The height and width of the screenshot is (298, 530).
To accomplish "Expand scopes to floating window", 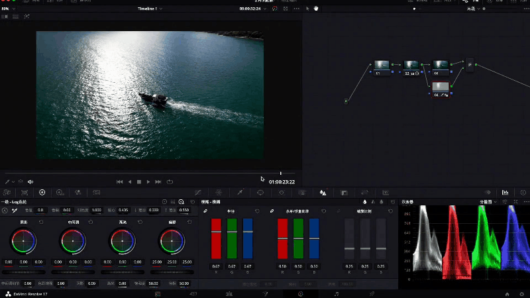I will (x=516, y=202).
